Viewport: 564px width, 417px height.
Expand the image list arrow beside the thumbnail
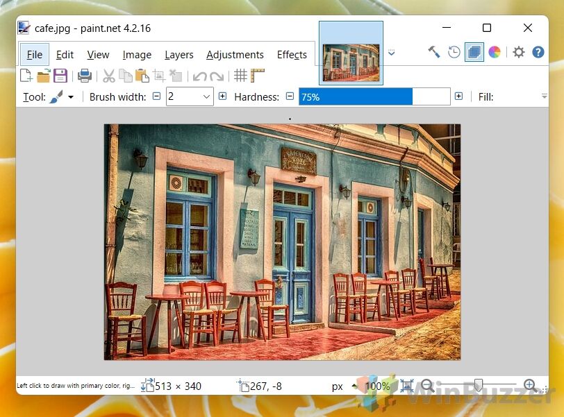pos(391,53)
